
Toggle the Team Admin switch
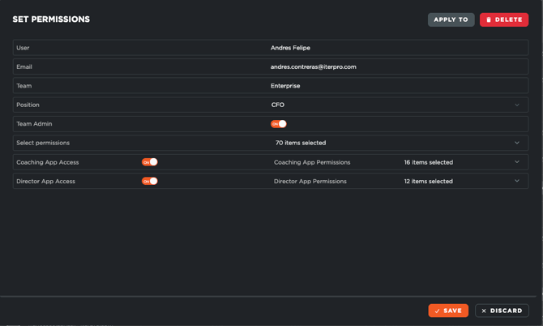(x=279, y=124)
